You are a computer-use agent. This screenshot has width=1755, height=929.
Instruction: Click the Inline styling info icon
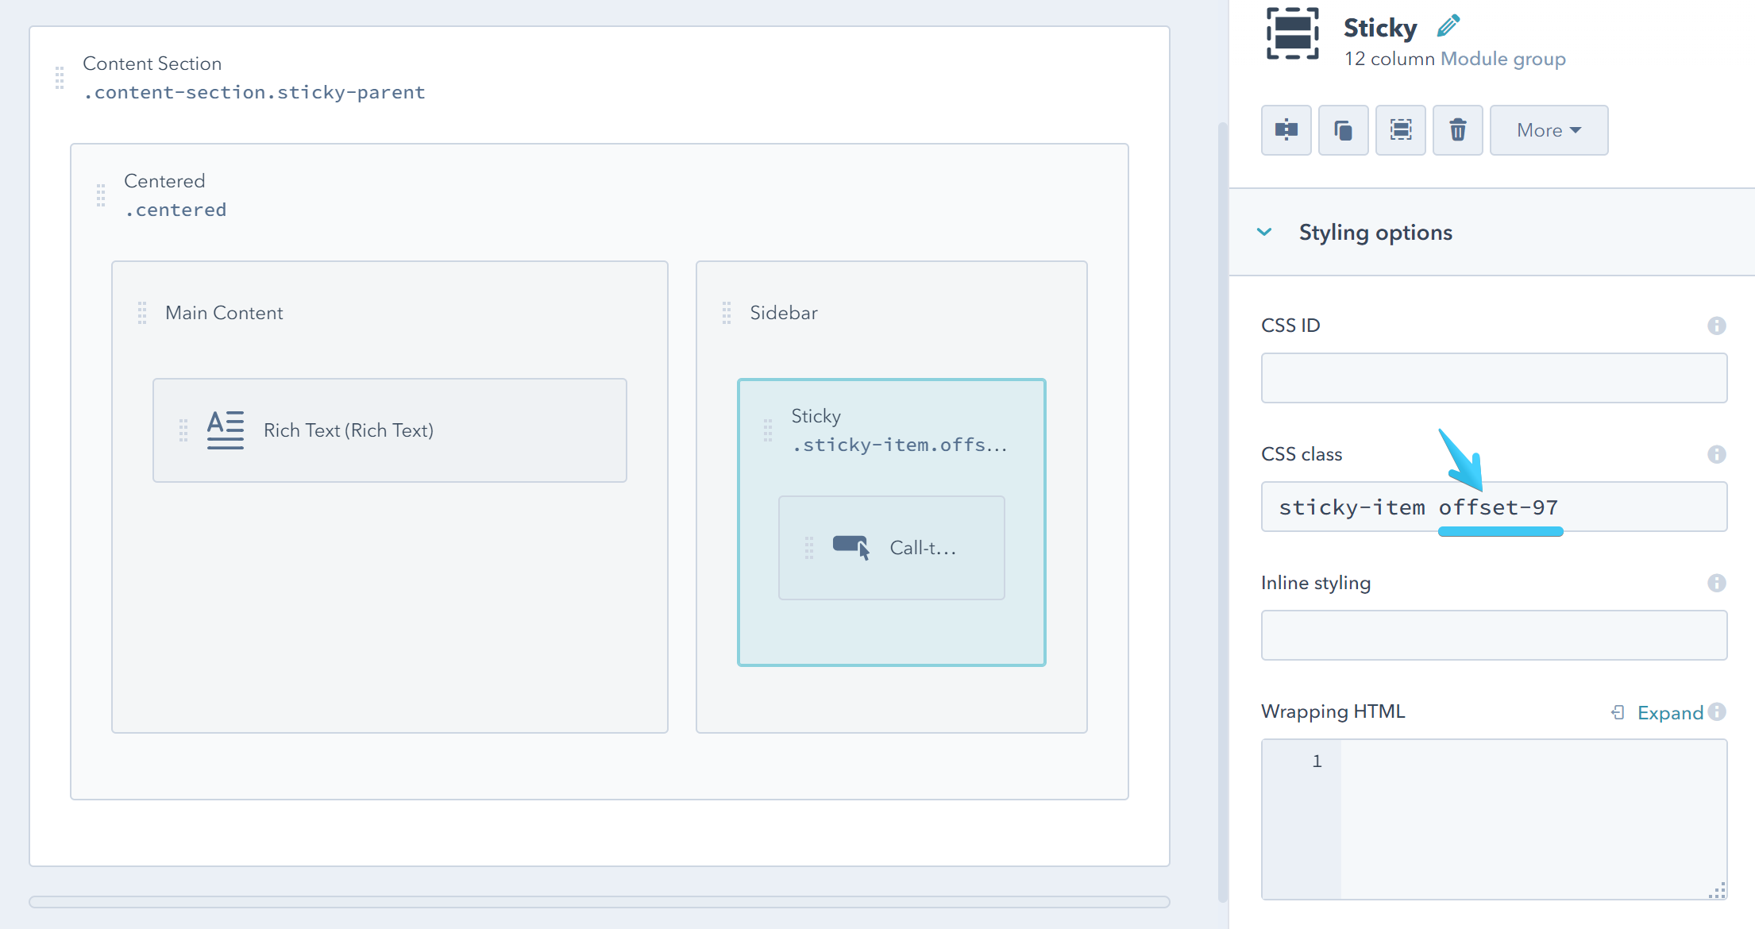coord(1716,583)
